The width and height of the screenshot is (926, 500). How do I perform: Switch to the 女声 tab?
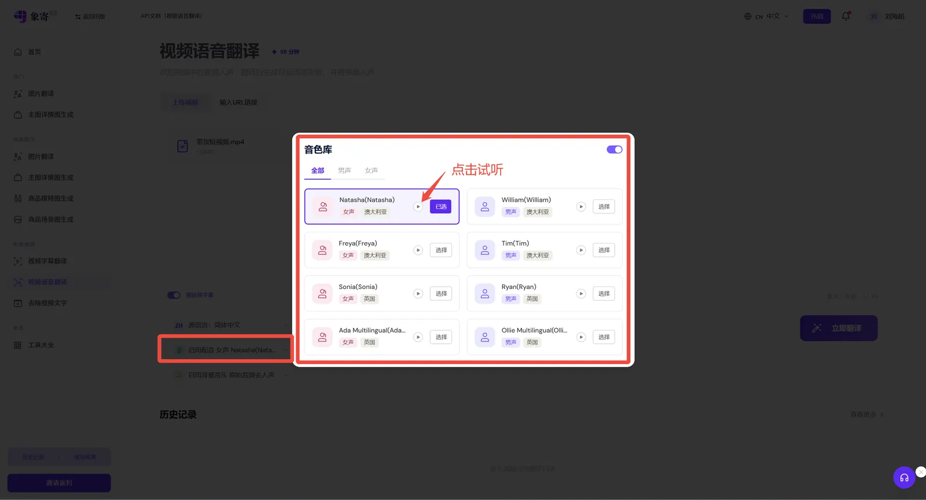[x=372, y=171]
